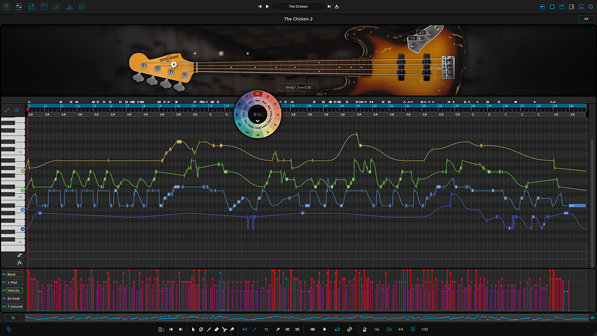Open the 1/32 grid quantize dropdown
Viewport: 597px width, 336px height.
(424, 329)
